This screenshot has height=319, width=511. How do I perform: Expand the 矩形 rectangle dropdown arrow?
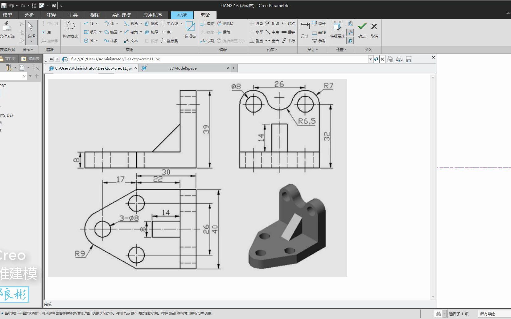(x=100, y=32)
